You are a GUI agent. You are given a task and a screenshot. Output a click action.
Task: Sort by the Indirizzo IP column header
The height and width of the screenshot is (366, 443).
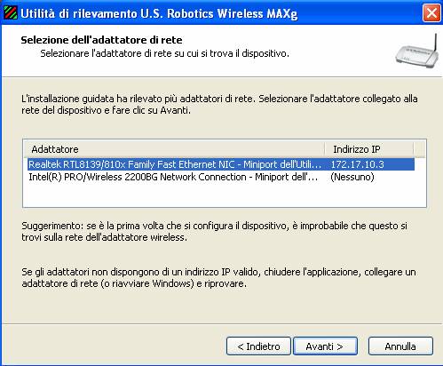pos(369,149)
